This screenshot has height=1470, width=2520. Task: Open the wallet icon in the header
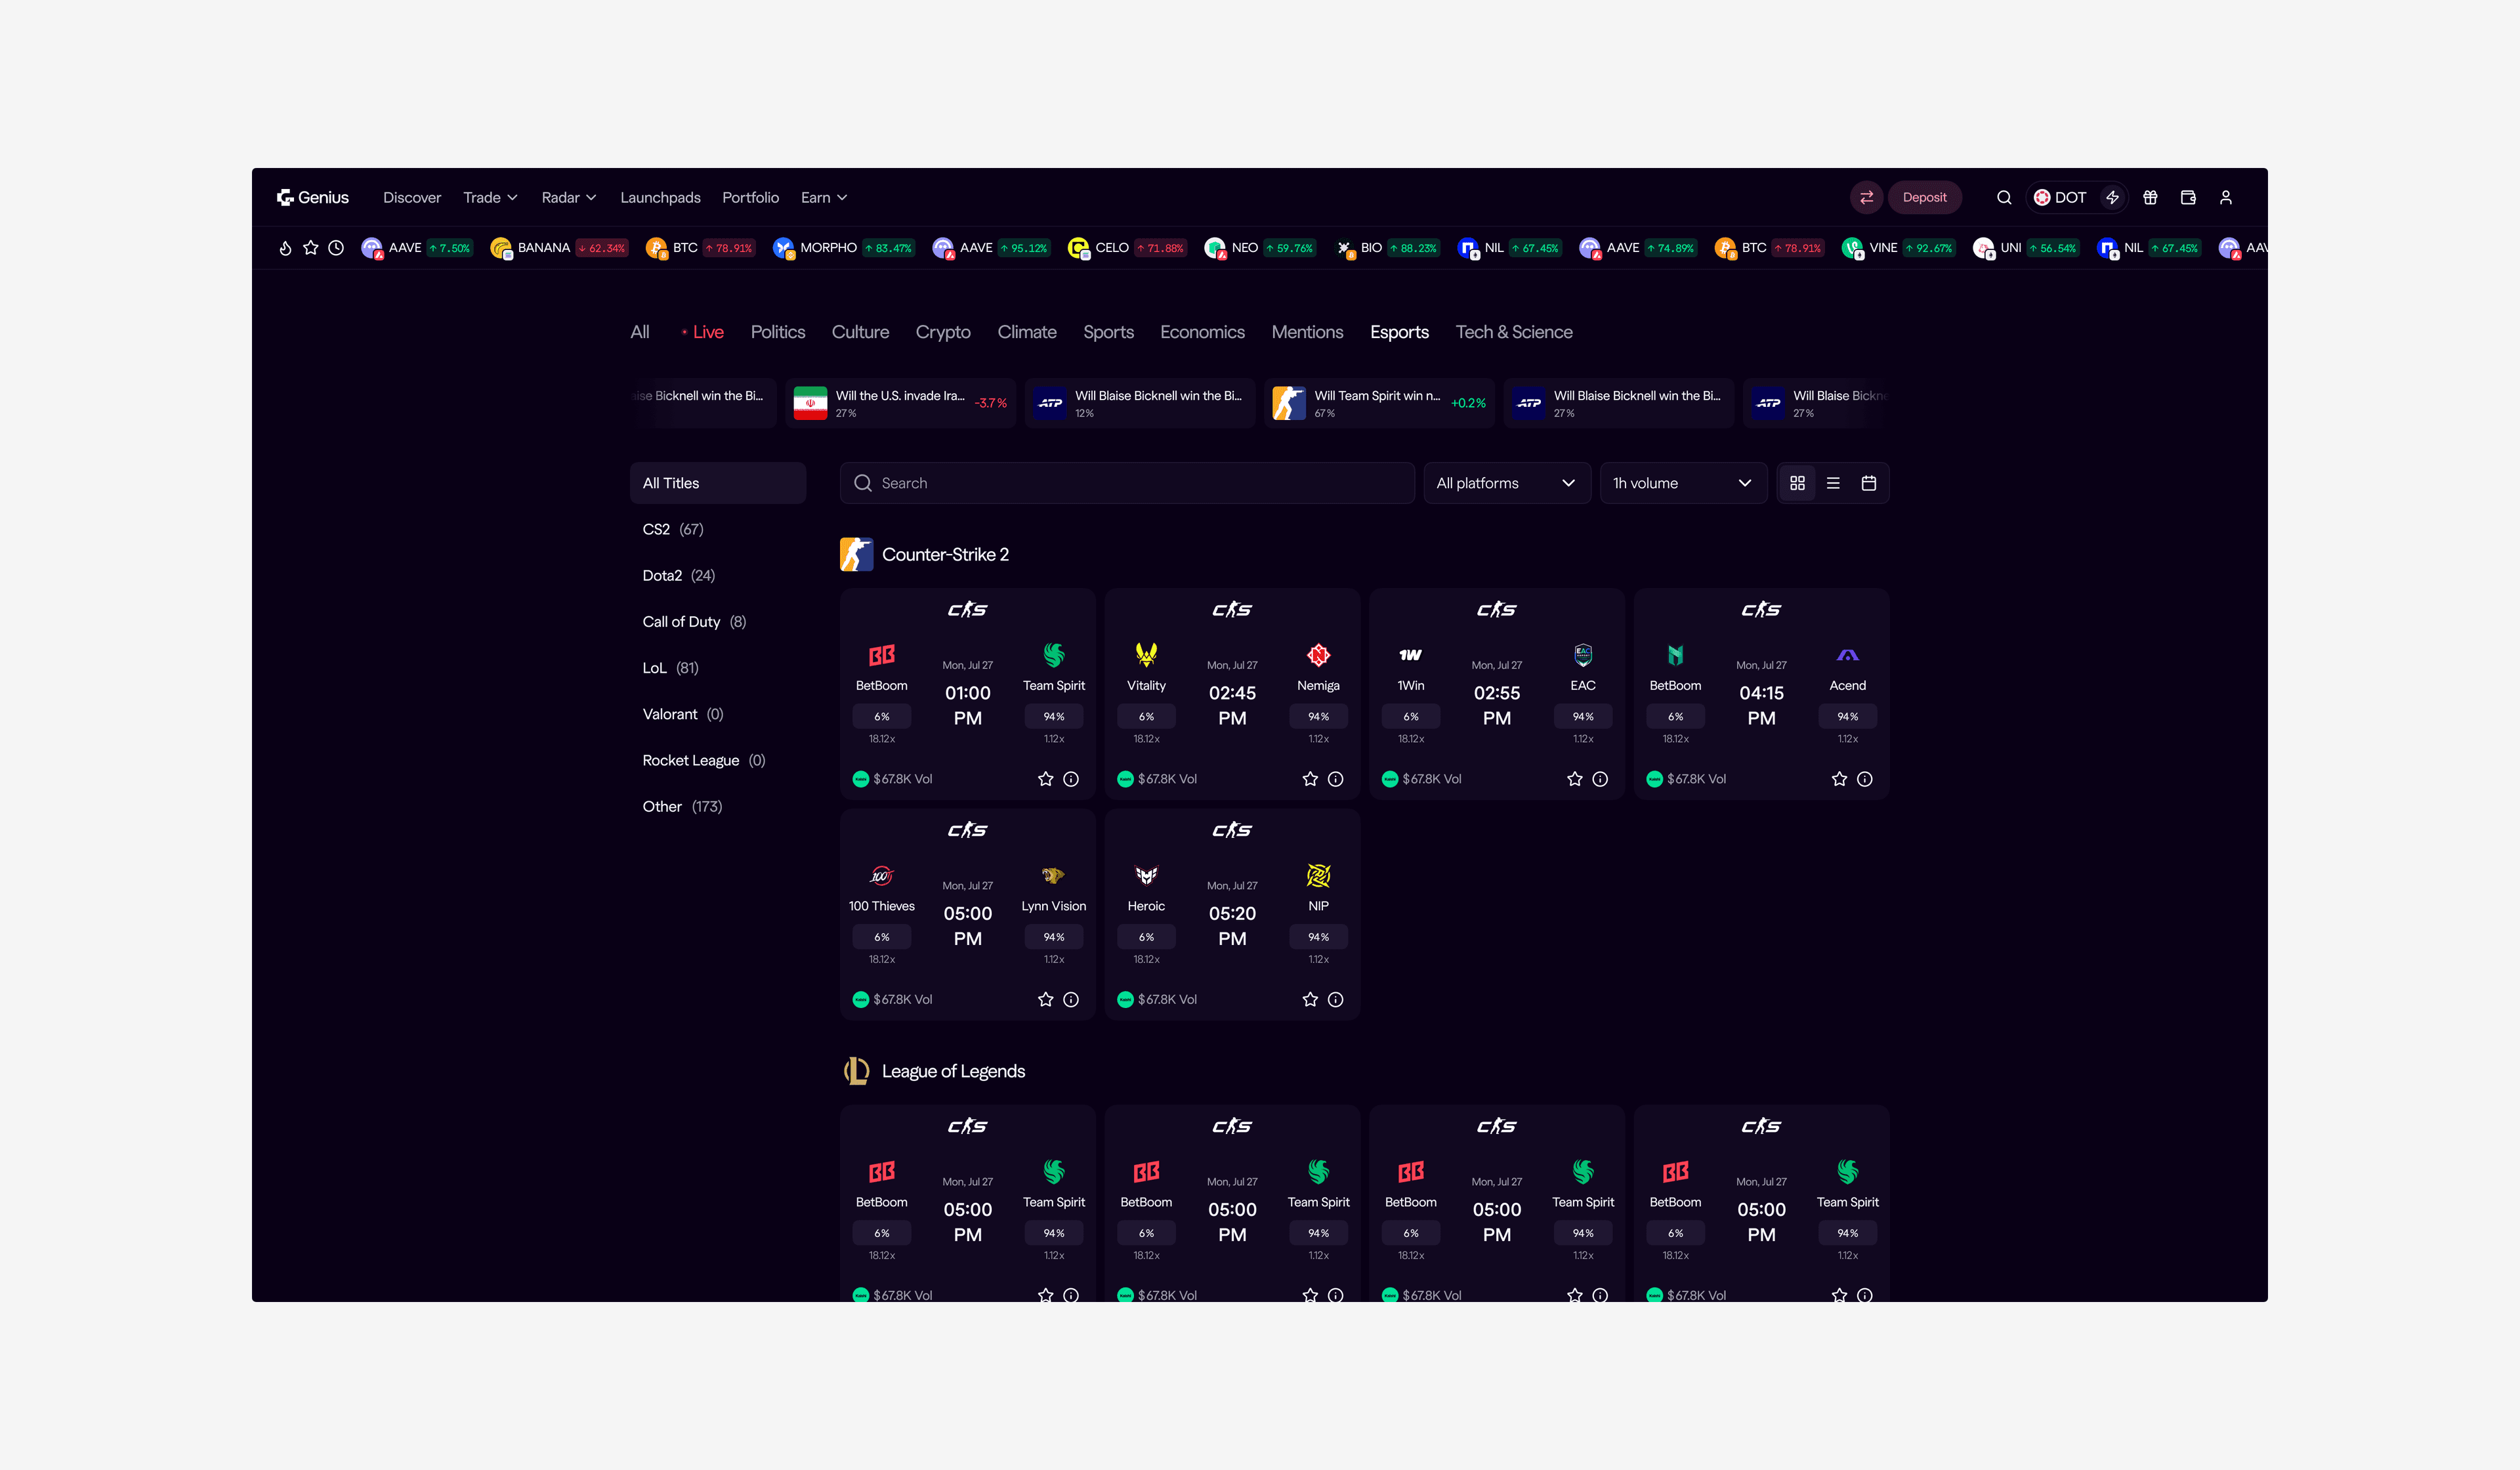click(2188, 197)
